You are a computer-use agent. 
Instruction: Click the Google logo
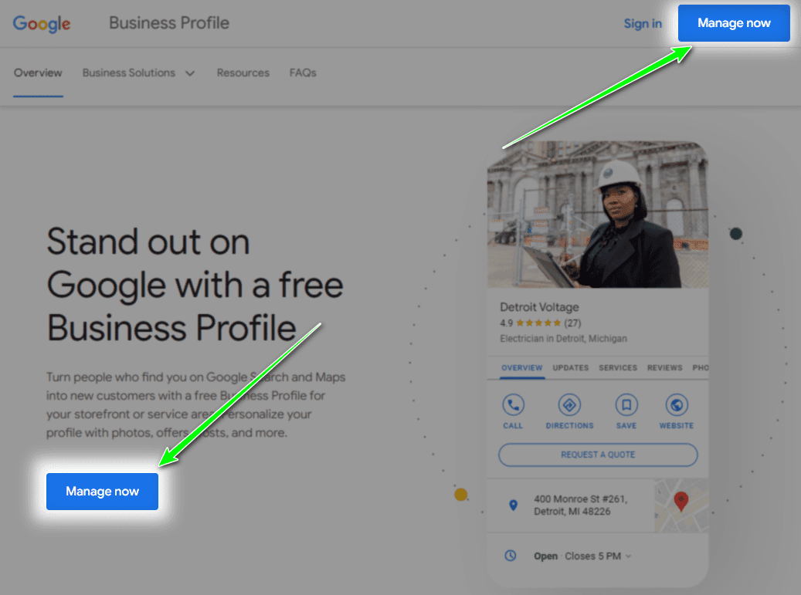(42, 23)
